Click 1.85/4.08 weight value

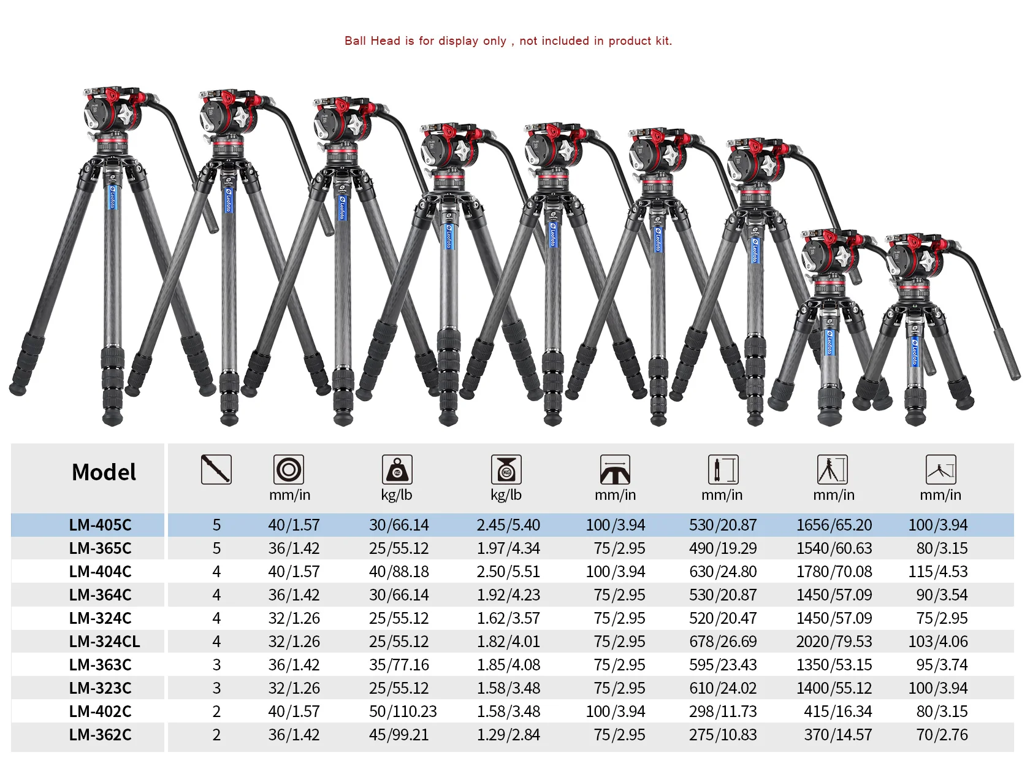(x=508, y=665)
